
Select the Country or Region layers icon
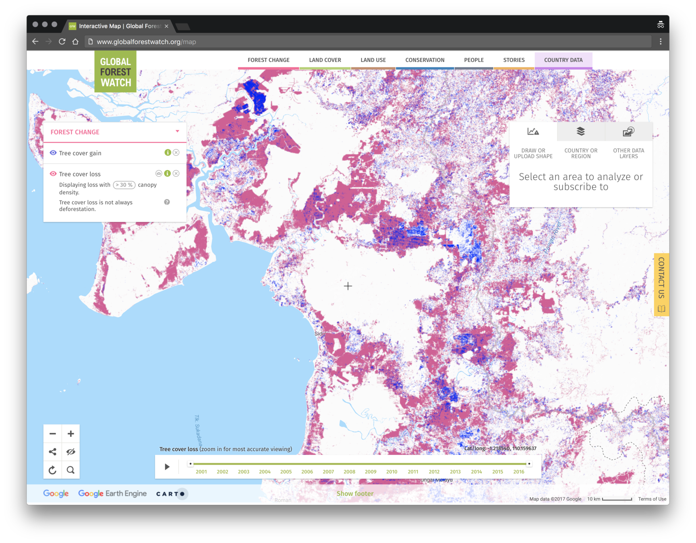click(x=580, y=132)
